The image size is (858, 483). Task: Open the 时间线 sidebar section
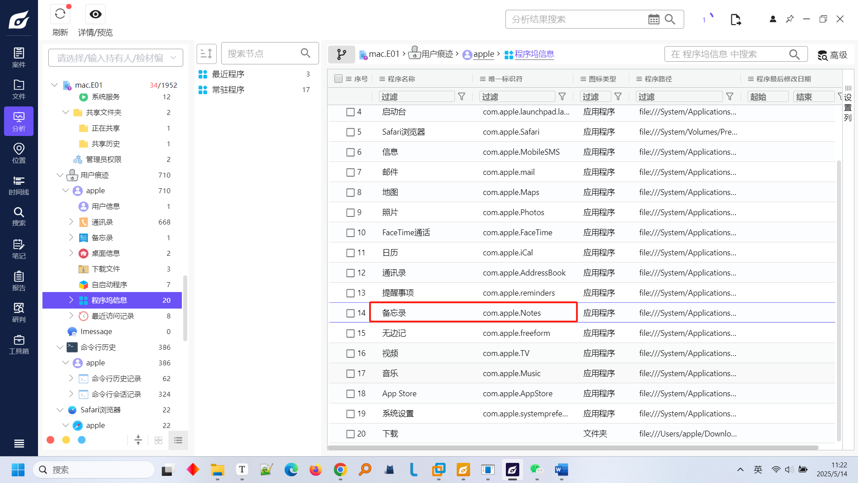point(19,185)
